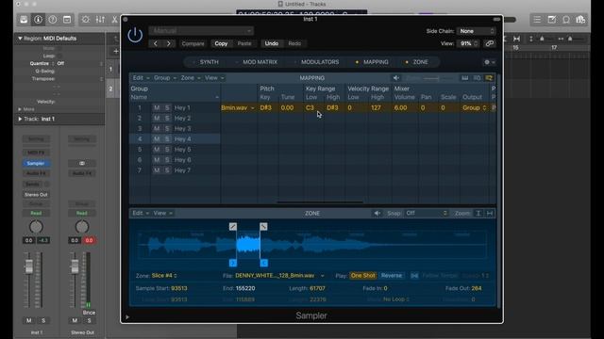Go to the previous preset arrow

point(156,43)
